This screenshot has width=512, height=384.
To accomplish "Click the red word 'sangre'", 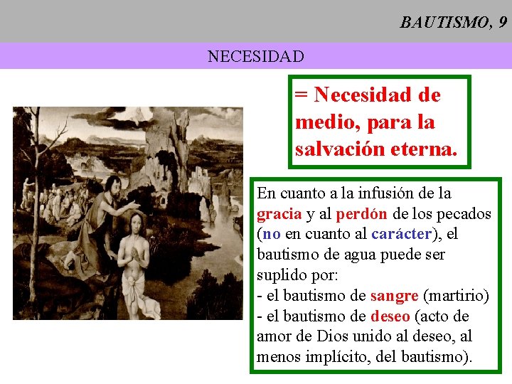I will [394, 296].
